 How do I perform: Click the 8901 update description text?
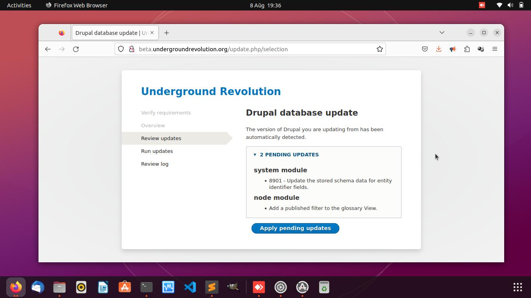point(330,184)
